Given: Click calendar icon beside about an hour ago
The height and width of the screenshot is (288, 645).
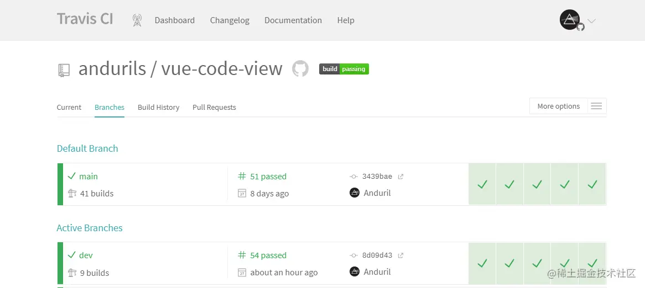Looking at the screenshot, I should point(242,273).
